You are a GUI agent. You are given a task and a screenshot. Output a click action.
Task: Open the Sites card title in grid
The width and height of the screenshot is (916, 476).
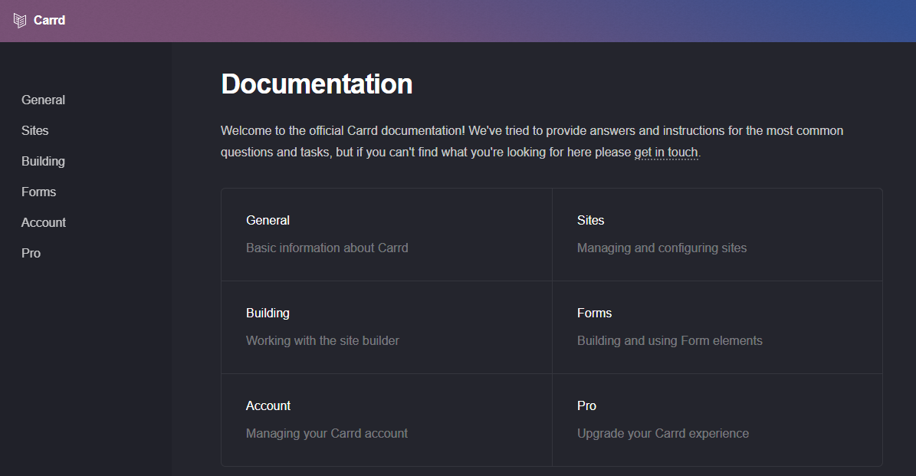click(x=590, y=220)
